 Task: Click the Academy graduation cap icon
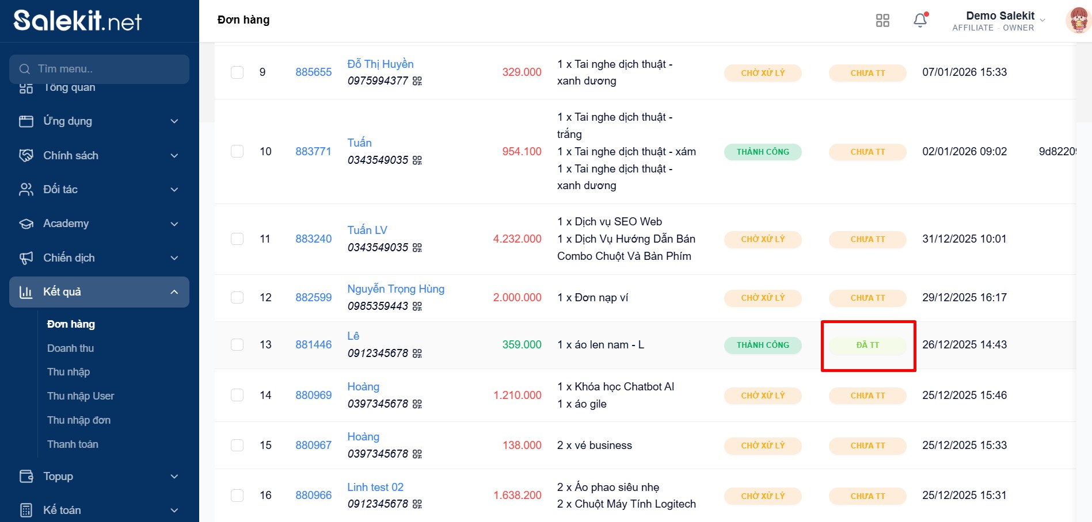[x=26, y=224]
